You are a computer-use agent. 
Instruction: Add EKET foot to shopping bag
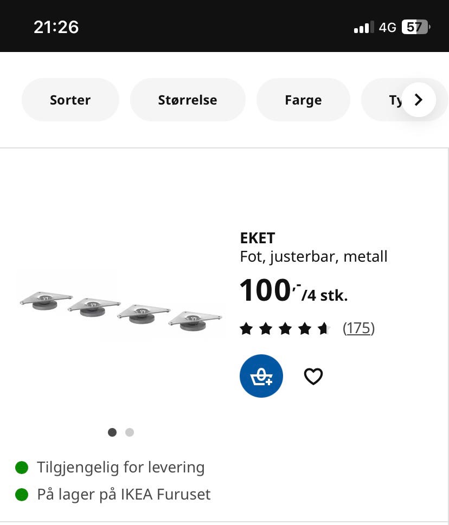[x=261, y=376]
